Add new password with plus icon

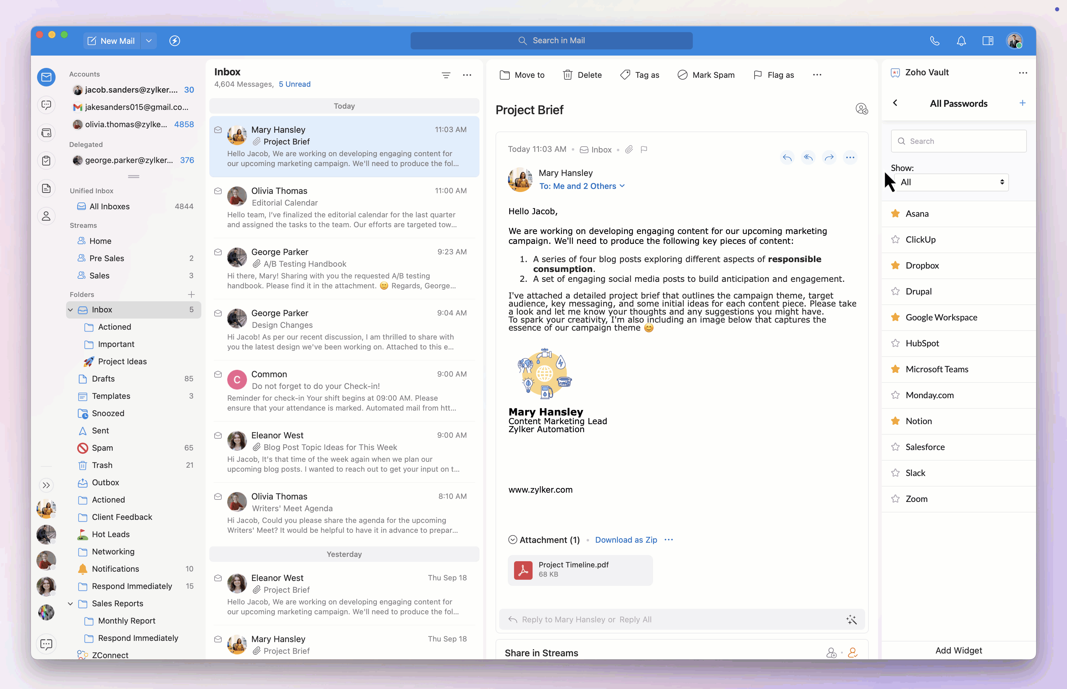click(1022, 103)
